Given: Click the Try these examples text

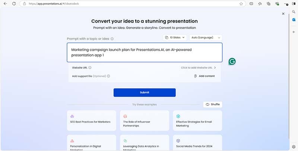Looking at the screenshot, I should 145,105.
